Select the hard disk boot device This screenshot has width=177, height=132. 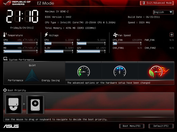pos(35,105)
